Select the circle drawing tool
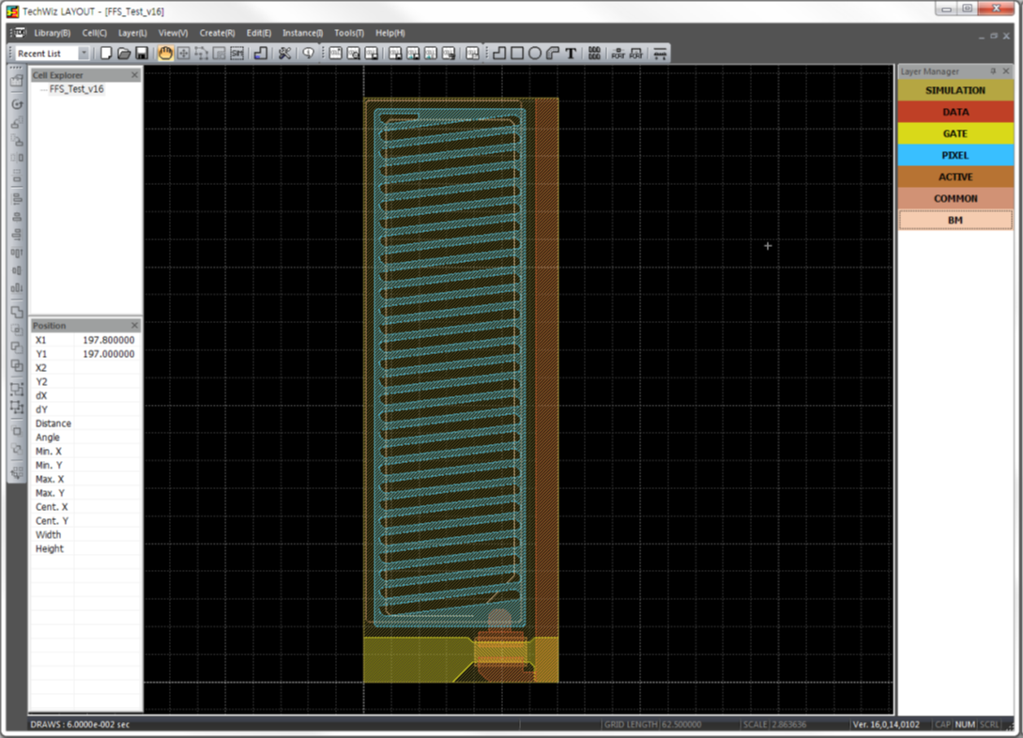 (x=535, y=54)
